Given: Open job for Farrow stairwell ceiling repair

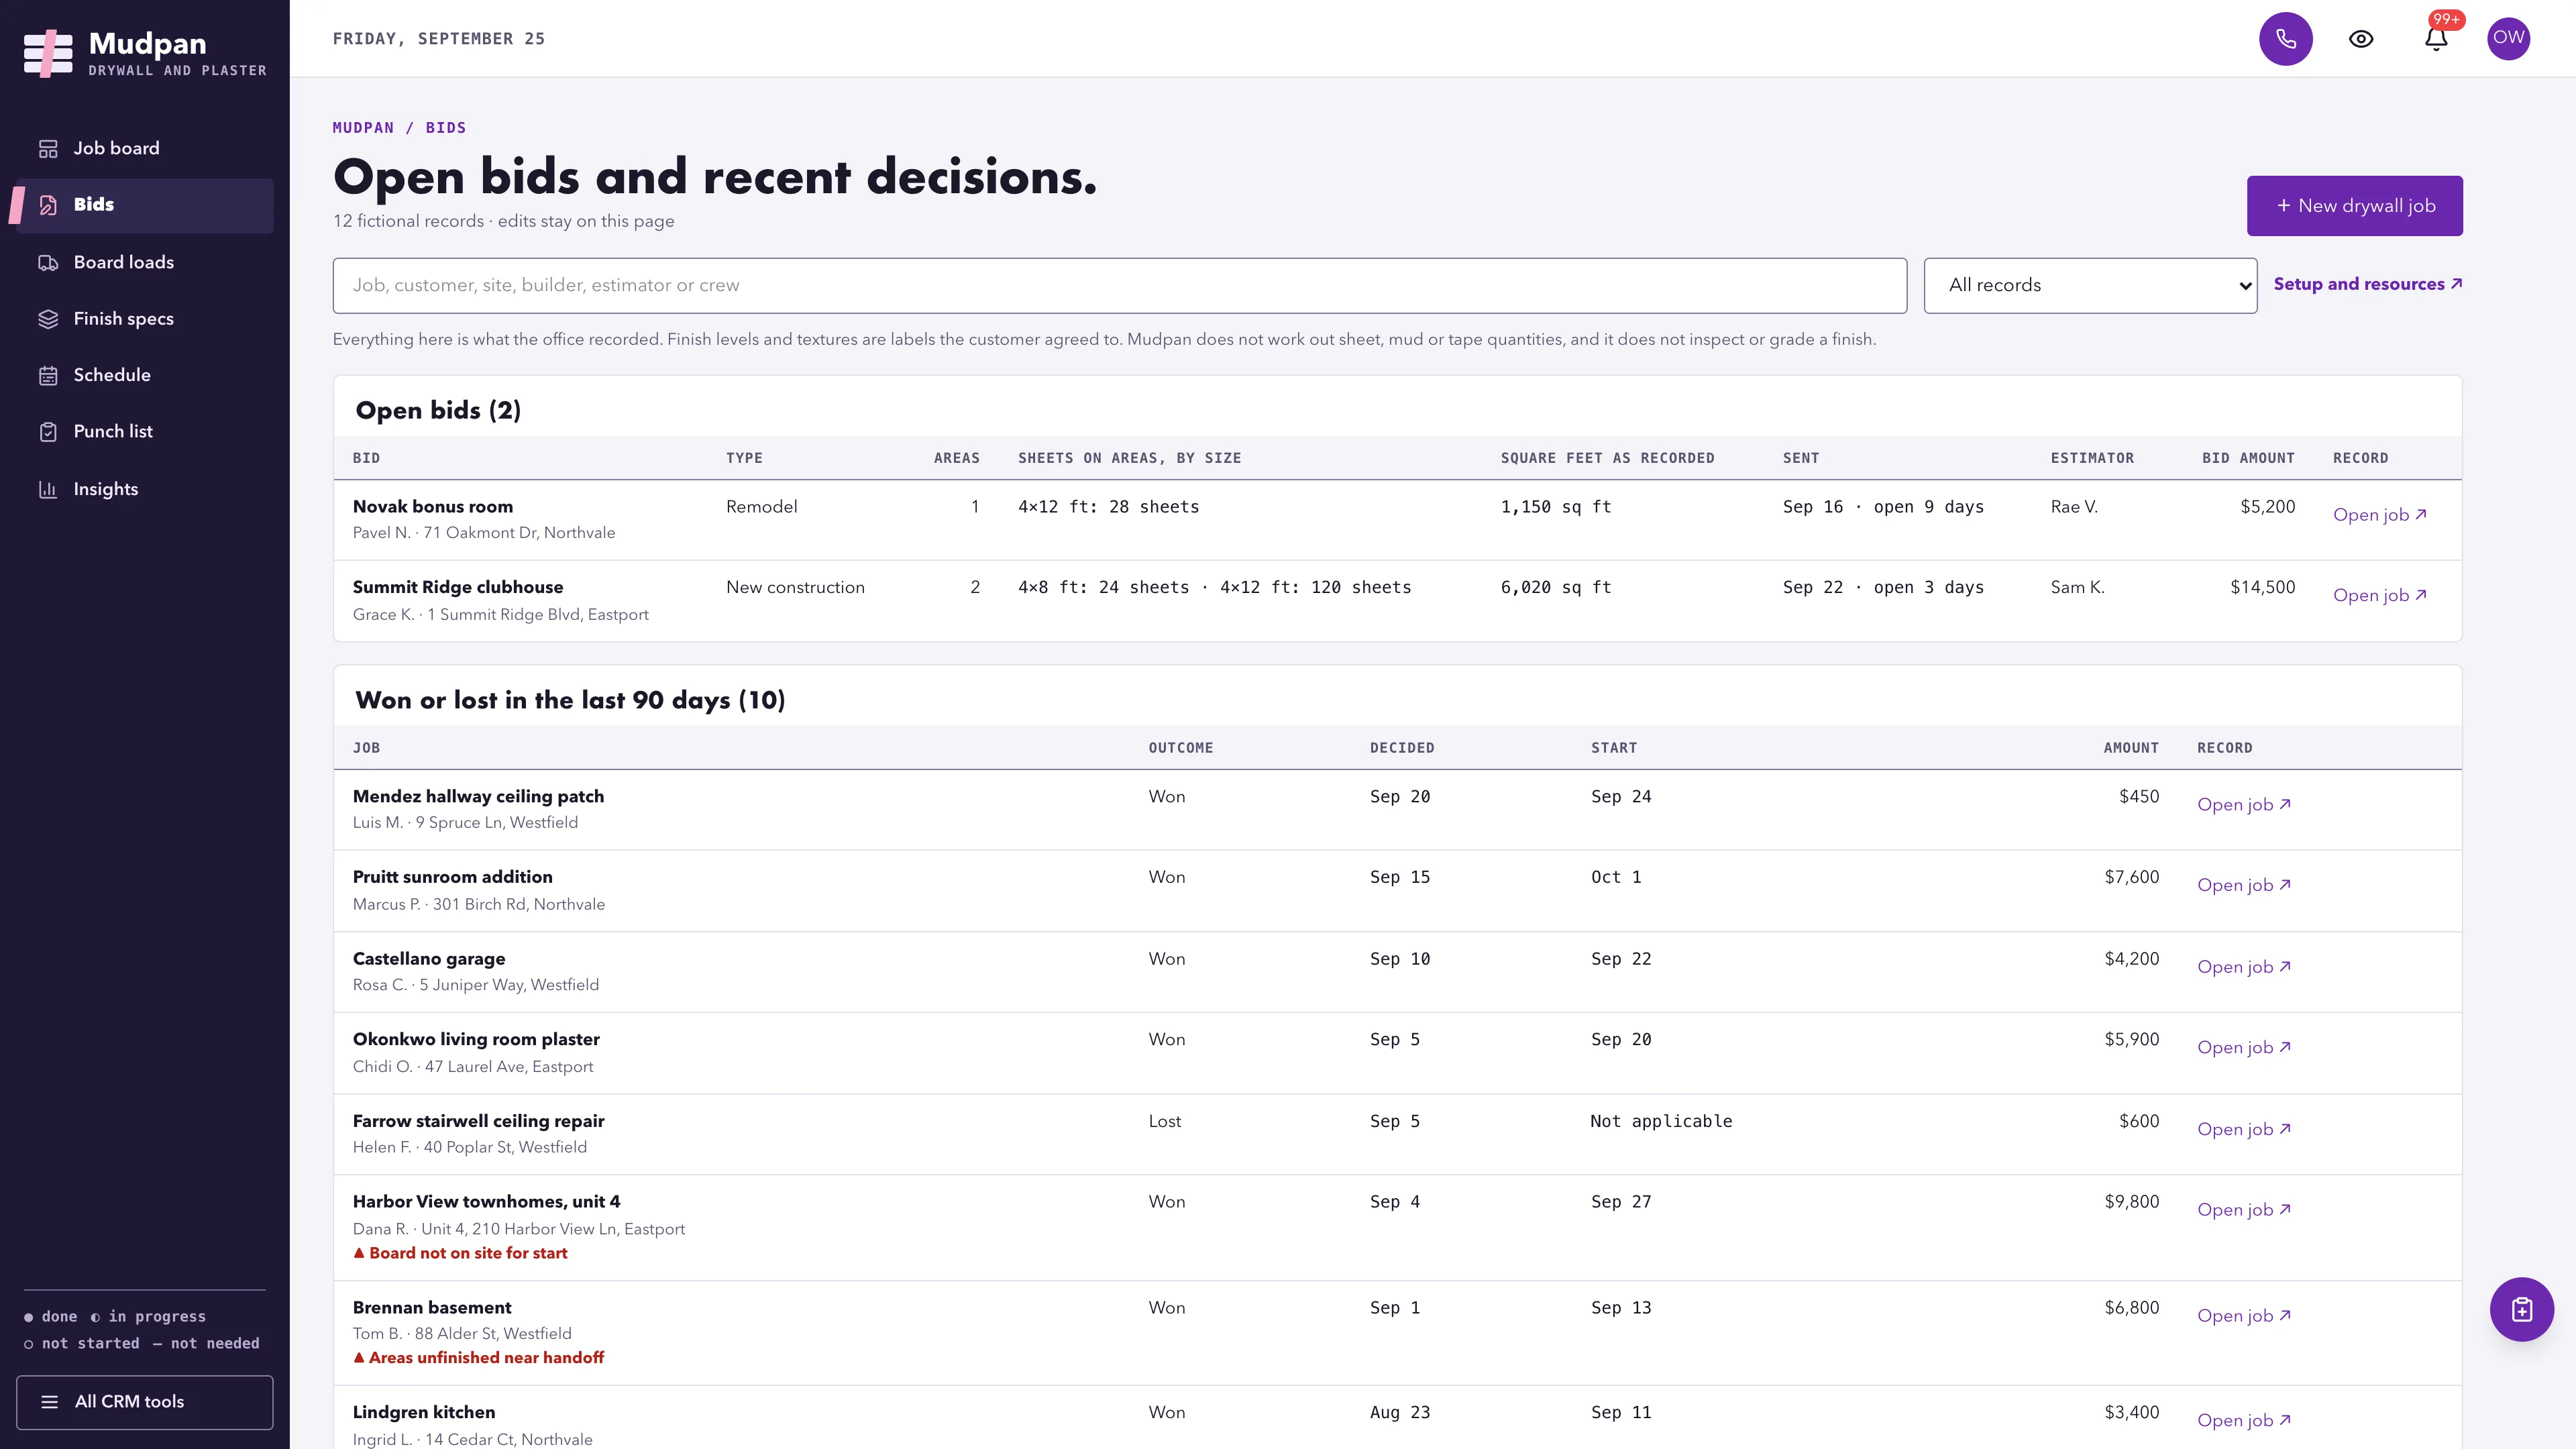Looking at the screenshot, I should coord(2243,1129).
